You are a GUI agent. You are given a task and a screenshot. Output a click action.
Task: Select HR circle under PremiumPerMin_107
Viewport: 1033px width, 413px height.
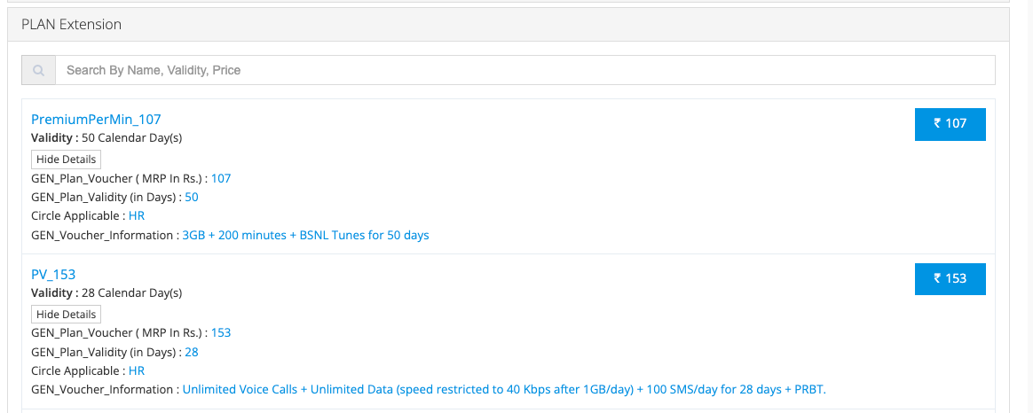[x=137, y=216]
